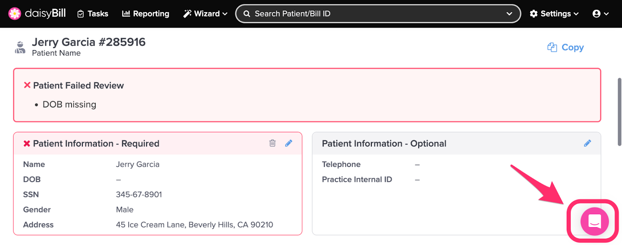This screenshot has width=622, height=245.
Task: Click the daisyBill flower logo
Action: [x=15, y=14]
